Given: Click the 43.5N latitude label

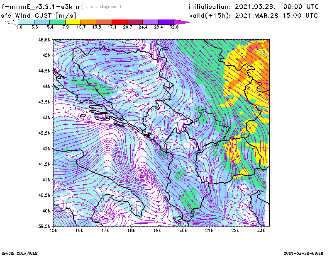Looking at the screenshot, I should coord(44,102).
